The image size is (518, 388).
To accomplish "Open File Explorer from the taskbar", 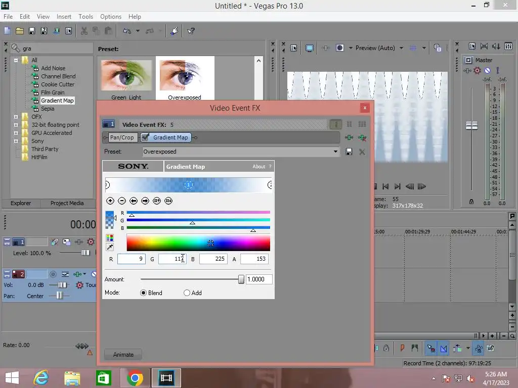I will (x=72, y=378).
